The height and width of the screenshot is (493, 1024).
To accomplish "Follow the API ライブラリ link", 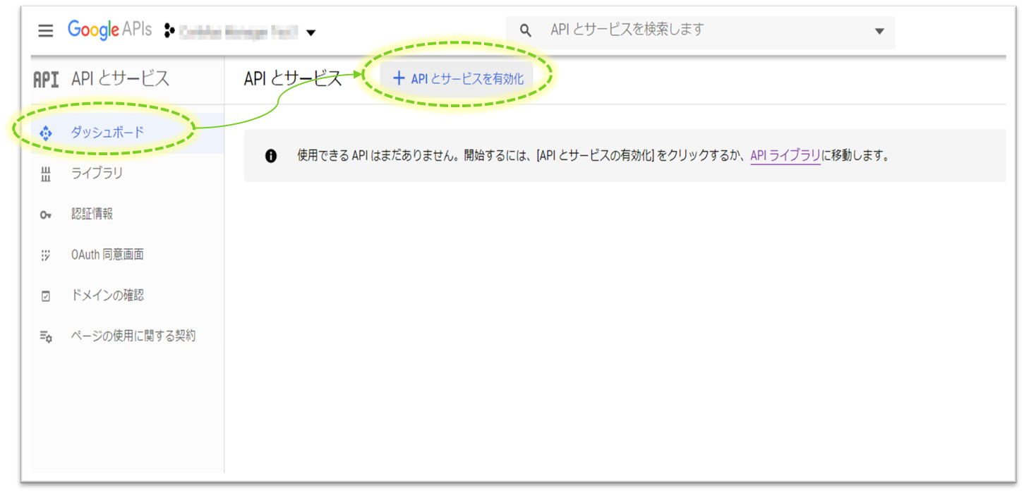I will pyautogui.click(x=785, y=156).
